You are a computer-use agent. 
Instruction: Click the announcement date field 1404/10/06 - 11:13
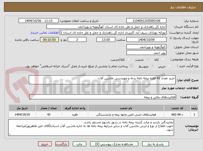click(39, 21)
